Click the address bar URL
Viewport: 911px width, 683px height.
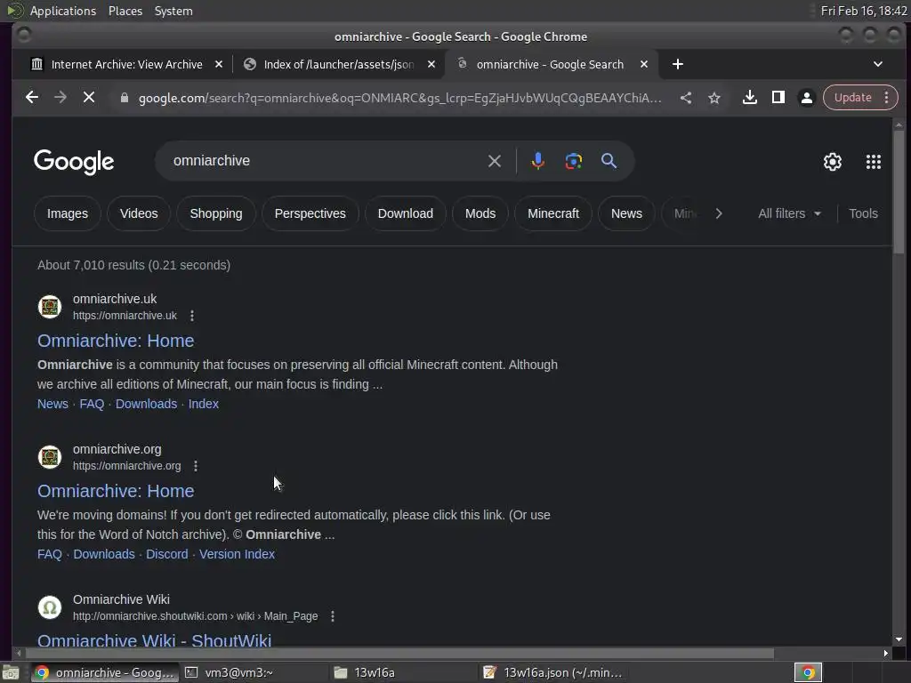tap(399, 98)
